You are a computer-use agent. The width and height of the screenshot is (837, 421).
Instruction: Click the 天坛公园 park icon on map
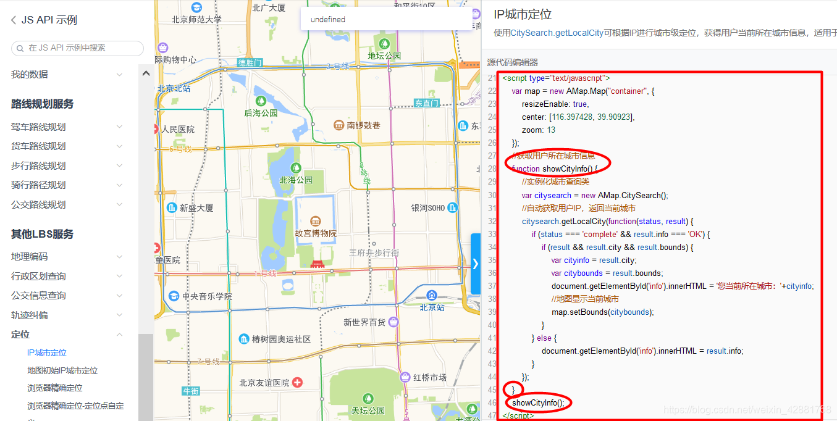point(368,398)
